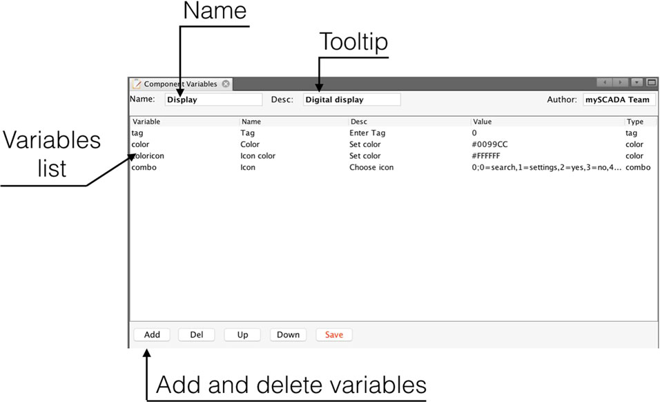Click the Name field containing Display
This screenshot has height=402, width=660.
[213, 99]
